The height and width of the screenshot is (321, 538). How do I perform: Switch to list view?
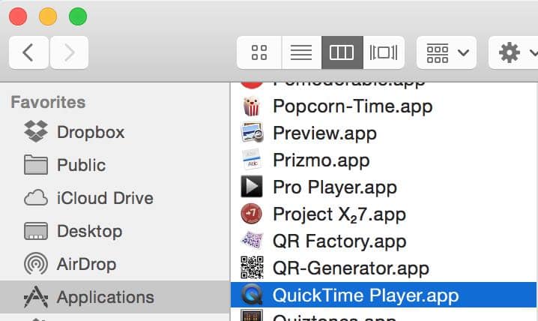301,52
